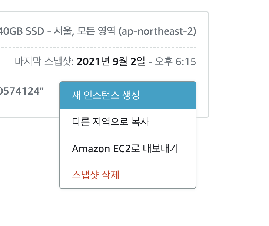Choose 다른 지역으로 복사 from menu
The image size is (269, 226).
[x=128, y=122]
